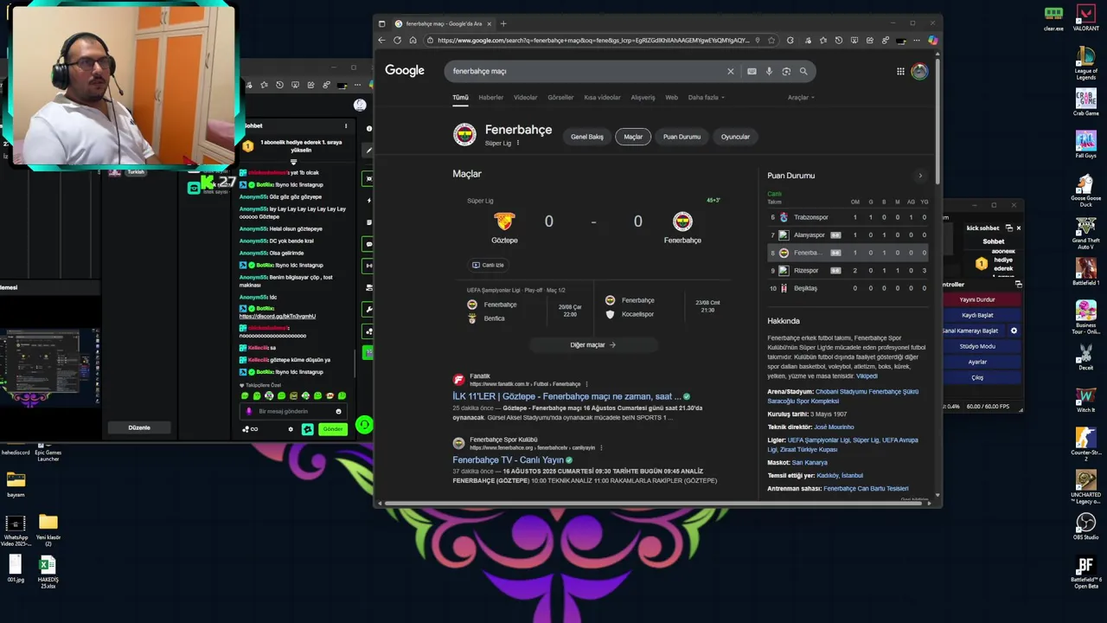
Task: Open Crab Game desktop shortcut
Action: pyautogui.click(x=1085, y=101)
